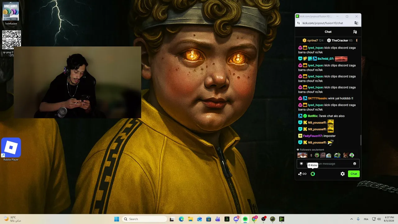Select the last green-and-pink quick emote
Image resolution: width=398 pixels, height=224 pixels.
point(352,155)
